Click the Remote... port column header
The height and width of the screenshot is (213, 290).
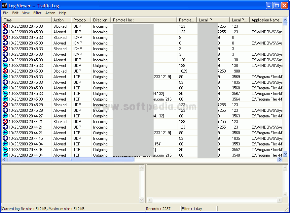(x=187, y=20)
